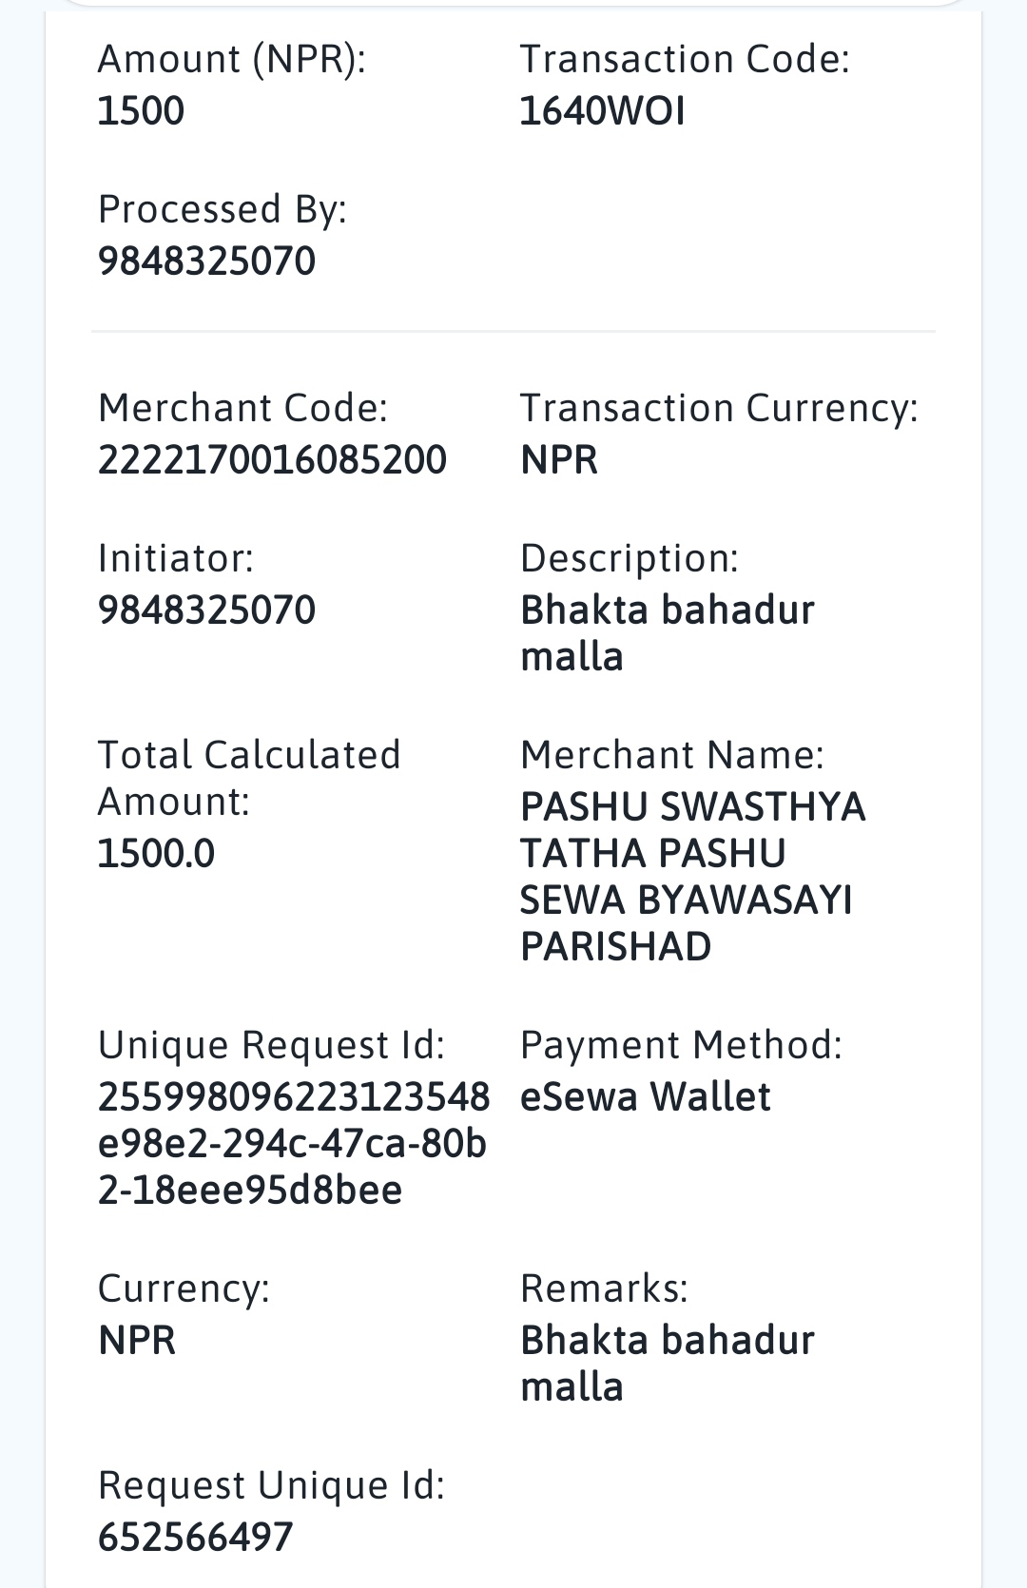Viewport: 1027px width, 1588px height.
Task: Tap the Transaction Code label
Action: point(685,60)
